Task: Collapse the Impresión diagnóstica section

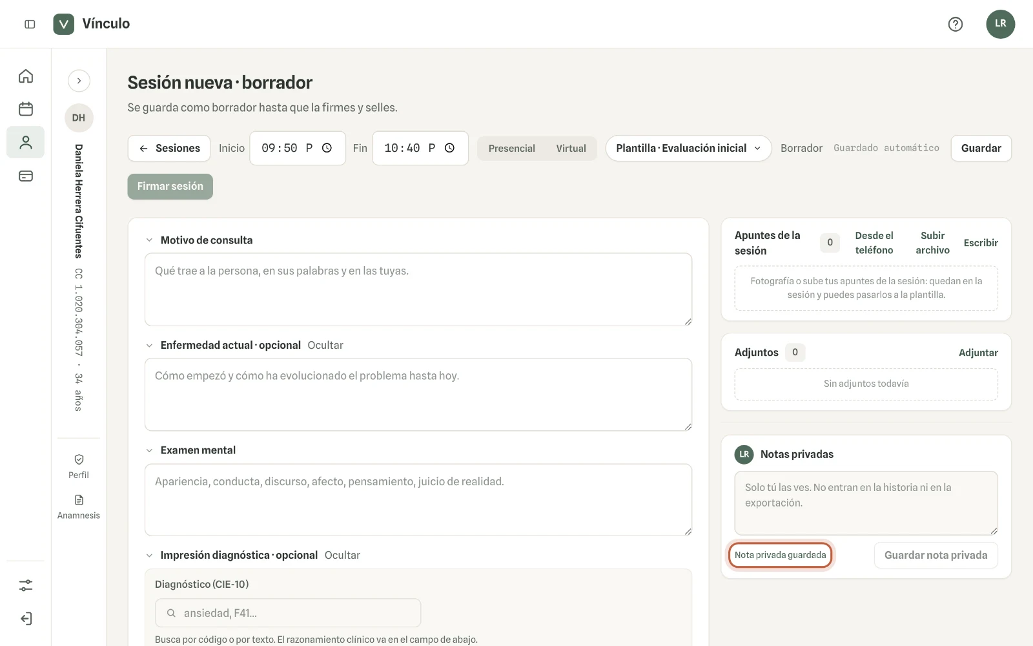Action: (149, 556)
